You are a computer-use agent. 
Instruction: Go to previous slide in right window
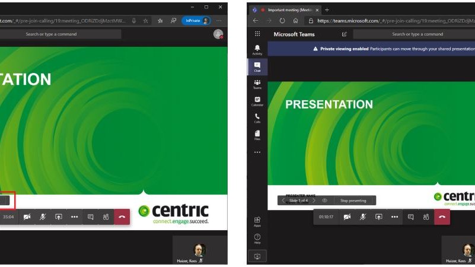coord(283,201)
